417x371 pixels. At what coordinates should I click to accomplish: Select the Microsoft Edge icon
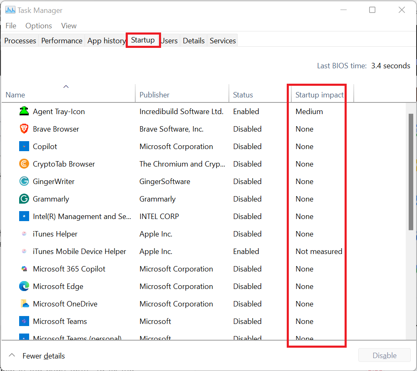click(24, 286)
